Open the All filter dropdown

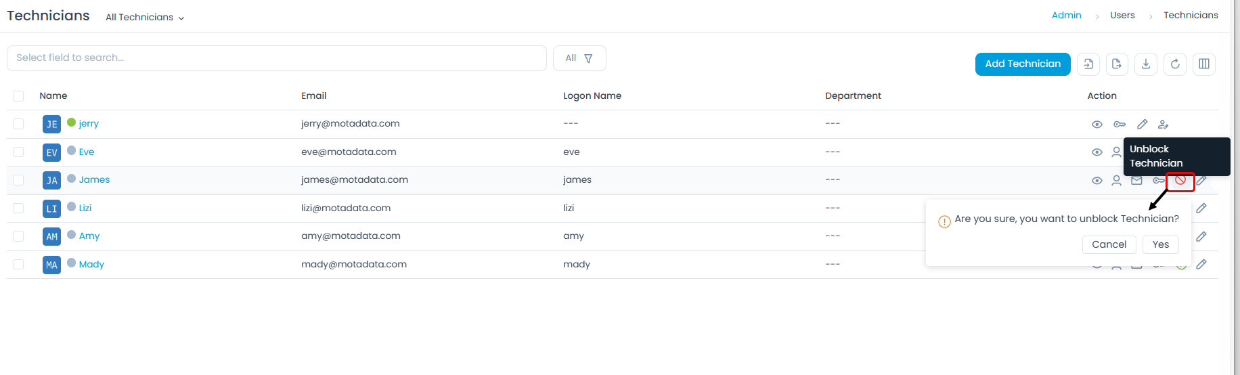579,58
